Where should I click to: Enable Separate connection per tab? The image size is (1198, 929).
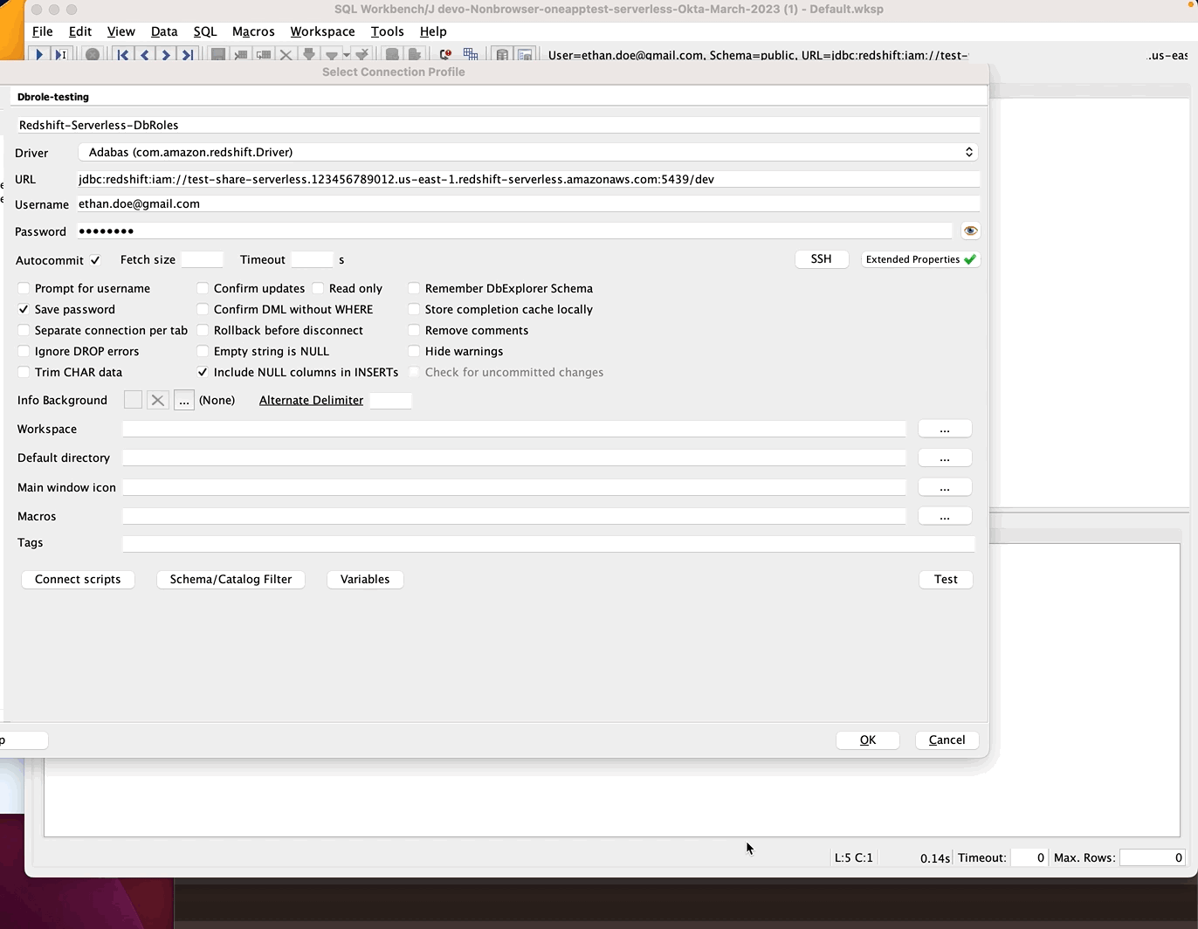(x=24, y=330)
